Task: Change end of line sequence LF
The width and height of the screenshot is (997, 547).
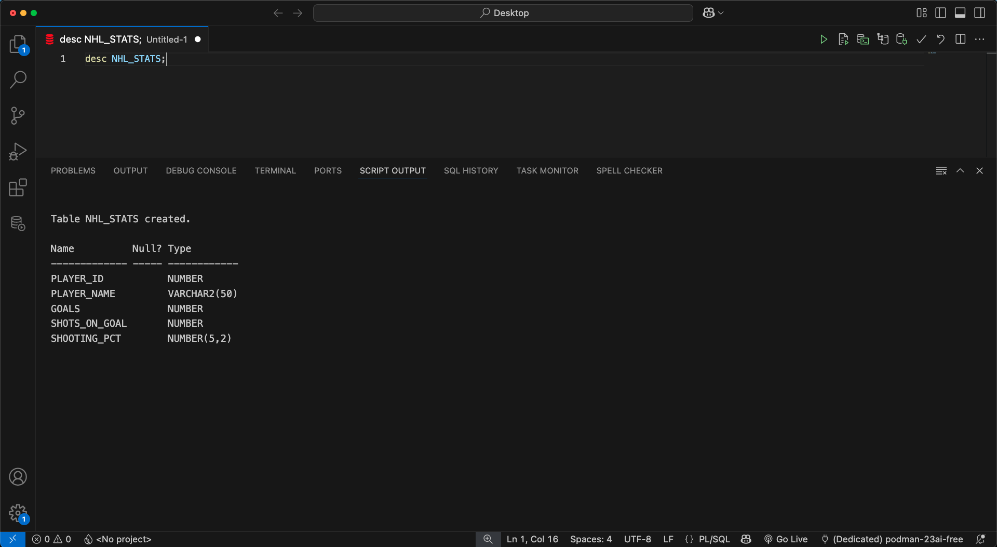Action: point(668,539)
